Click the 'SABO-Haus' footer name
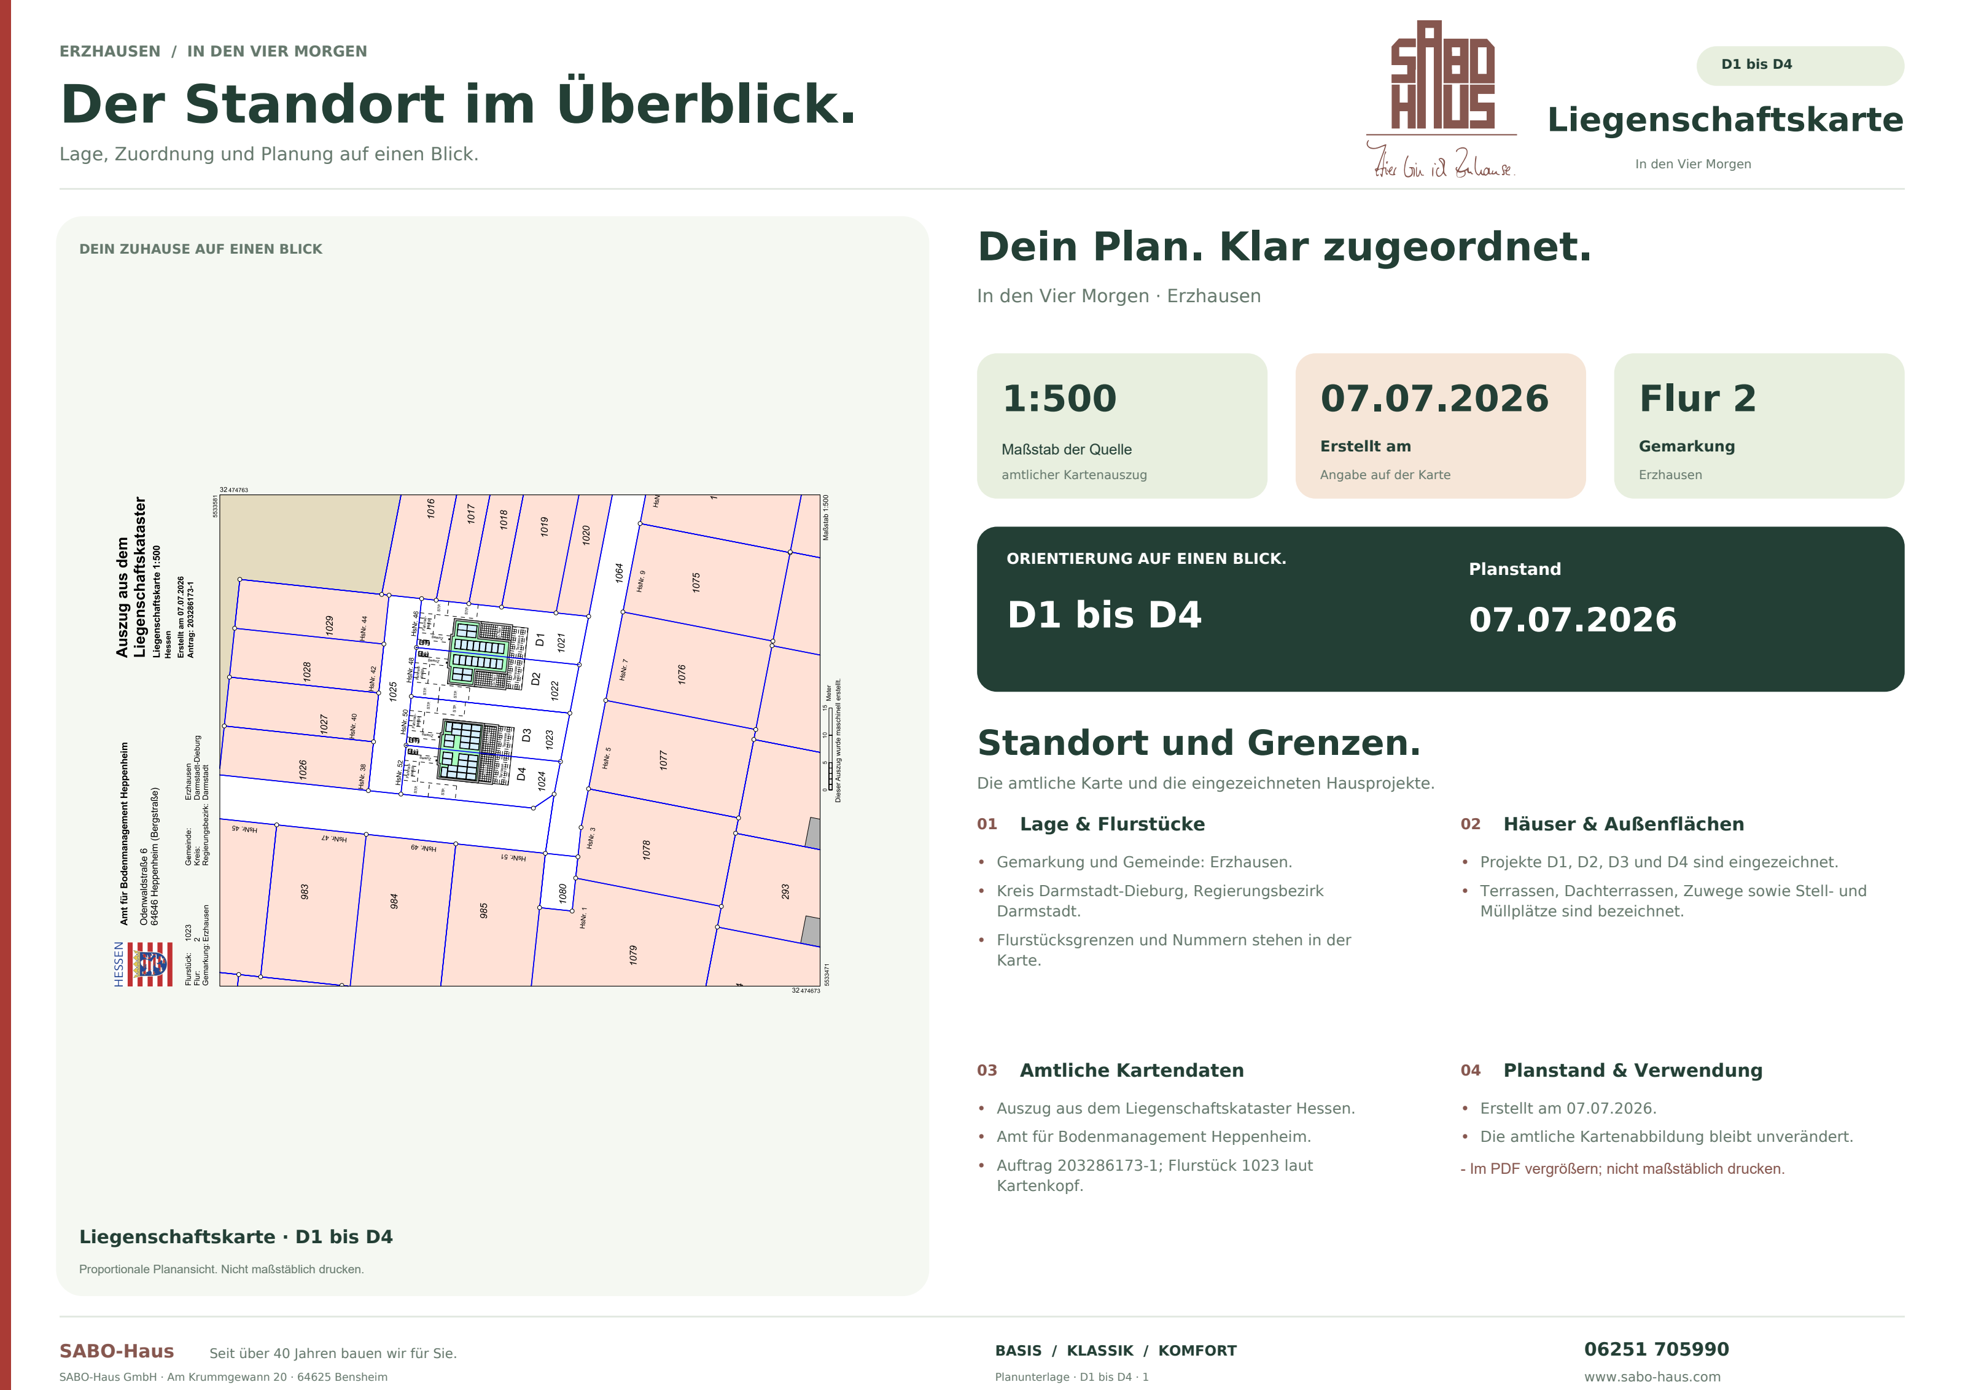Screen dimensions: 1965x1390 click(117, 1351)
